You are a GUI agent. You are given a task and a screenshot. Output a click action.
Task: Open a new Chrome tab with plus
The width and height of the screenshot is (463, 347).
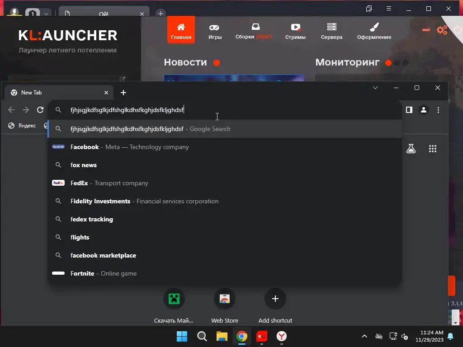tap(123, 93)
